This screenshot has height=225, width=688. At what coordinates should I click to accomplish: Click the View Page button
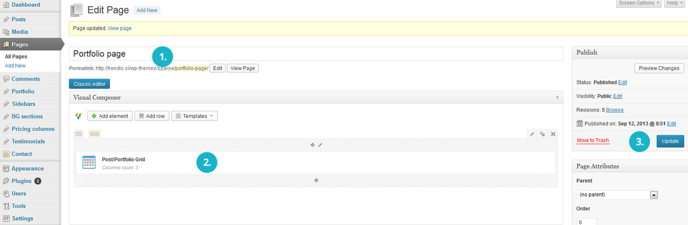243,68
